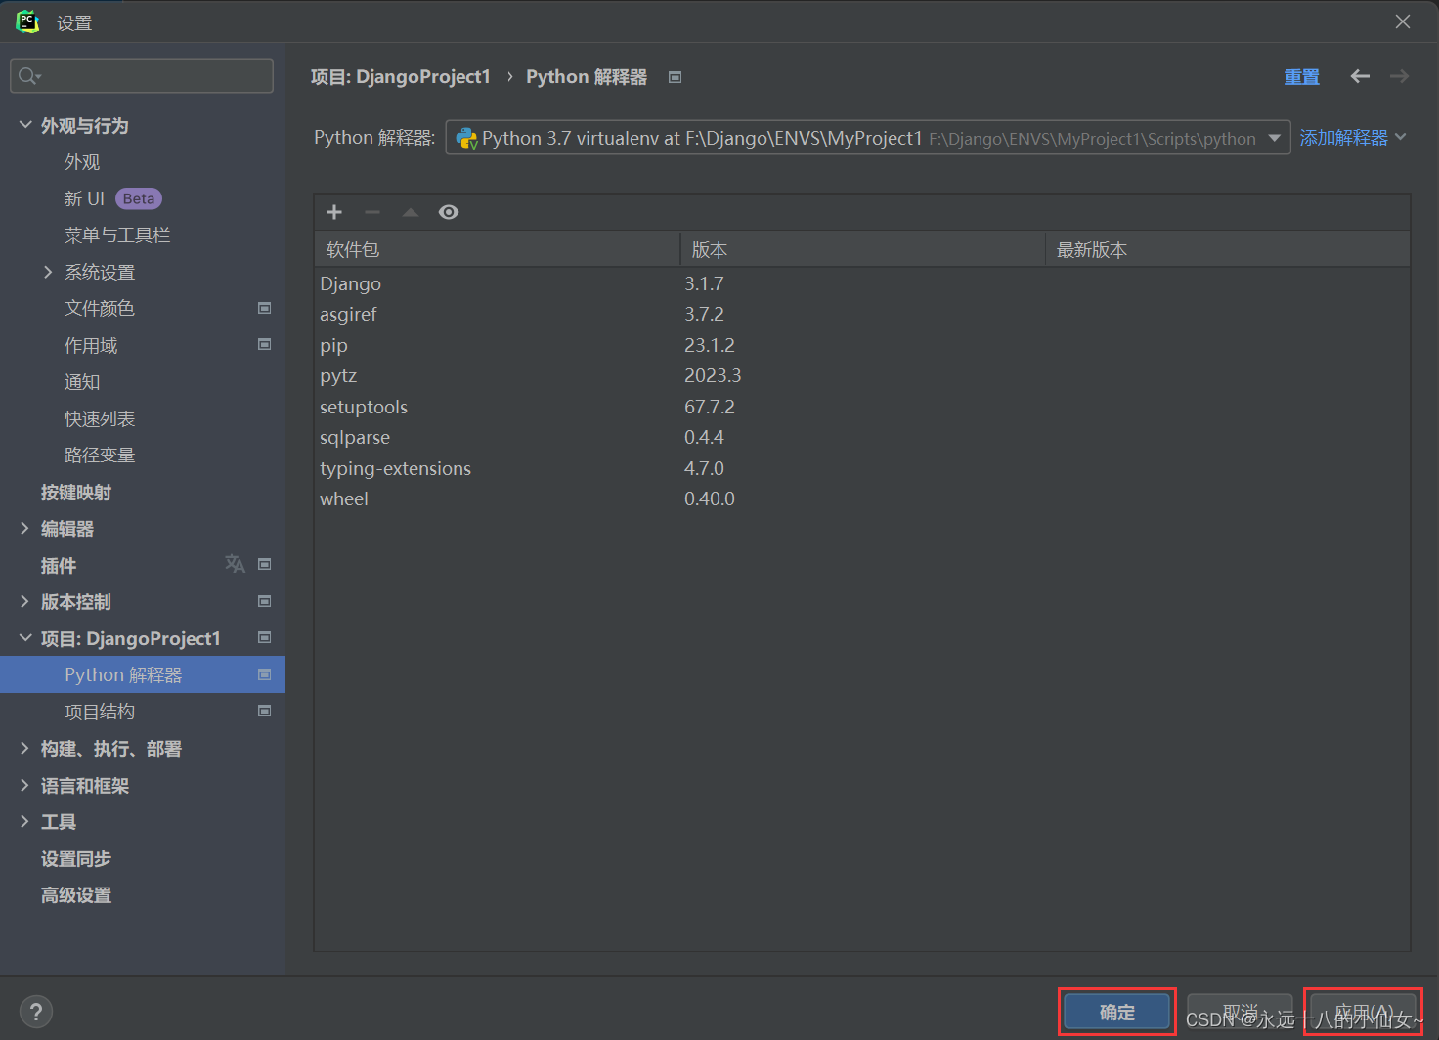Screen dimensions: 1439x1040
Task: Open 快速列表 settings
Action: [100, 418]
